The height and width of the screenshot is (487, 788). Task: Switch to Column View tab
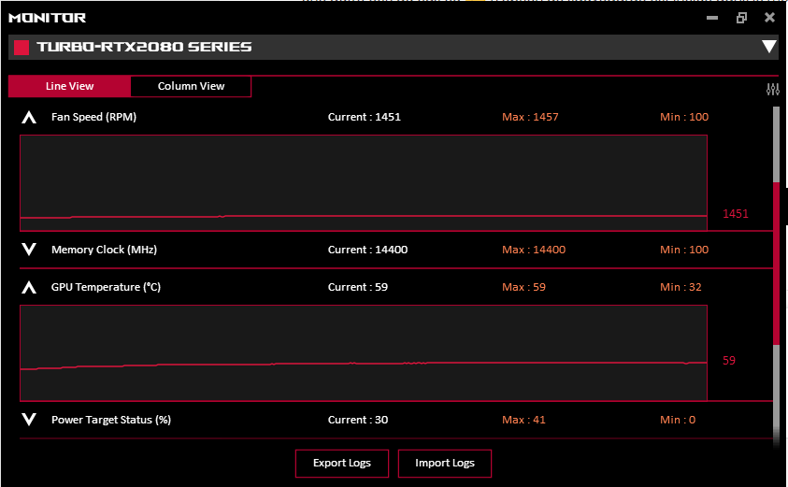pos(191,86)
